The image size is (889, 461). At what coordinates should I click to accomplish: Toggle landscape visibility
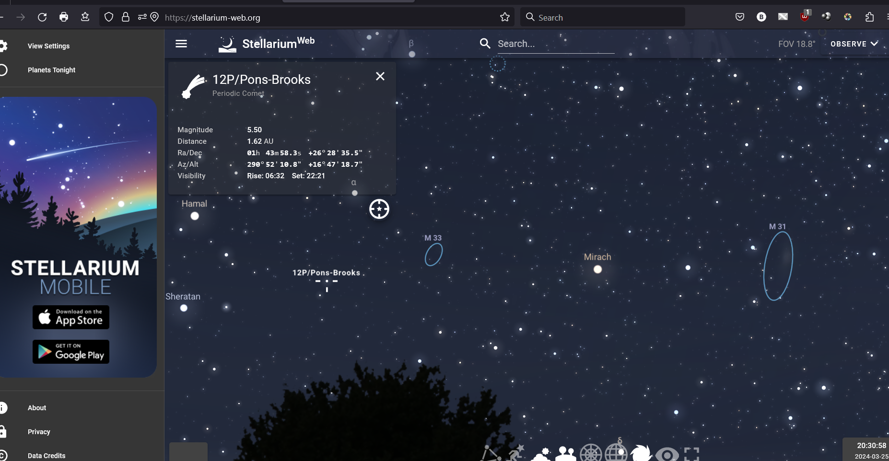(x=566, y=454)
